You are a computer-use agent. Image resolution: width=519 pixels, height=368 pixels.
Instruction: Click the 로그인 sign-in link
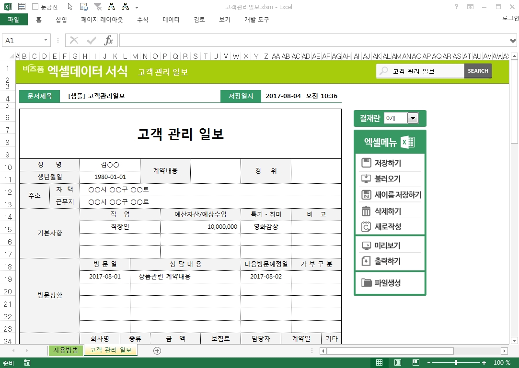tap(510, 18)
